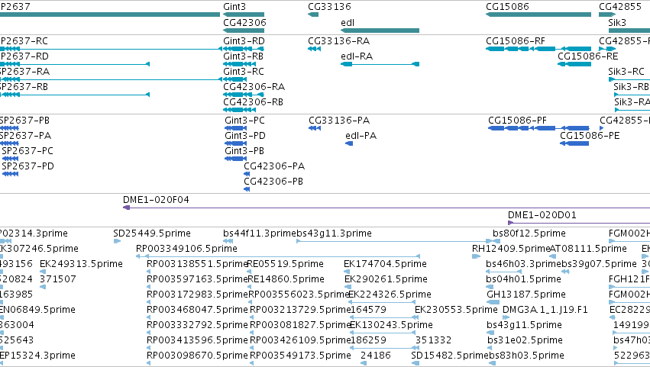The image size is (650, 367).
Task: Select the CG15086 gene label
Action: click(x=507, y=7)
